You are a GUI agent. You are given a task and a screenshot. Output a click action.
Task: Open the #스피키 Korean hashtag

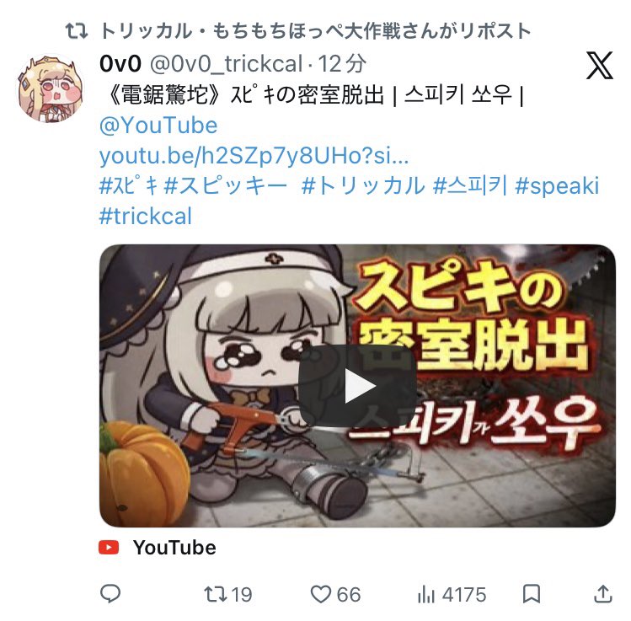[469, 186]
